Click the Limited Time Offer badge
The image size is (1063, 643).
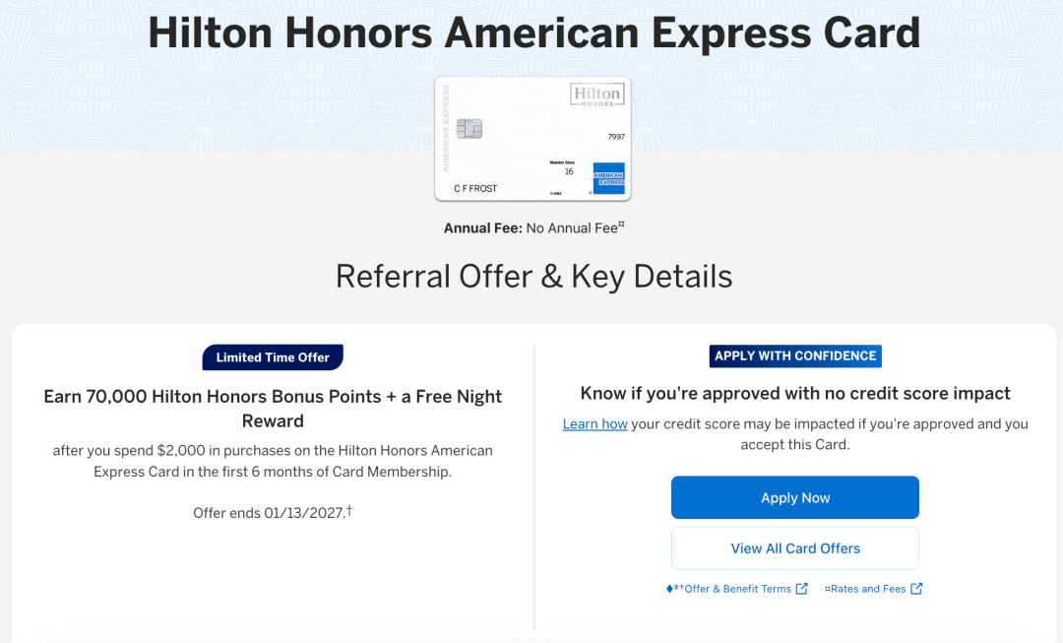click(273, 357)
